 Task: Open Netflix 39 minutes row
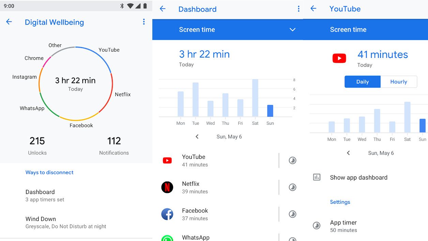point(215,187)
